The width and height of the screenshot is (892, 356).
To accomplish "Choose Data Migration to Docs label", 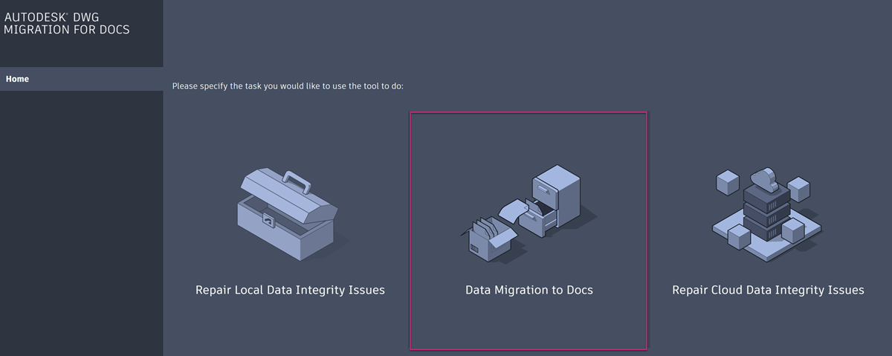I will click(x=529, y=290).
